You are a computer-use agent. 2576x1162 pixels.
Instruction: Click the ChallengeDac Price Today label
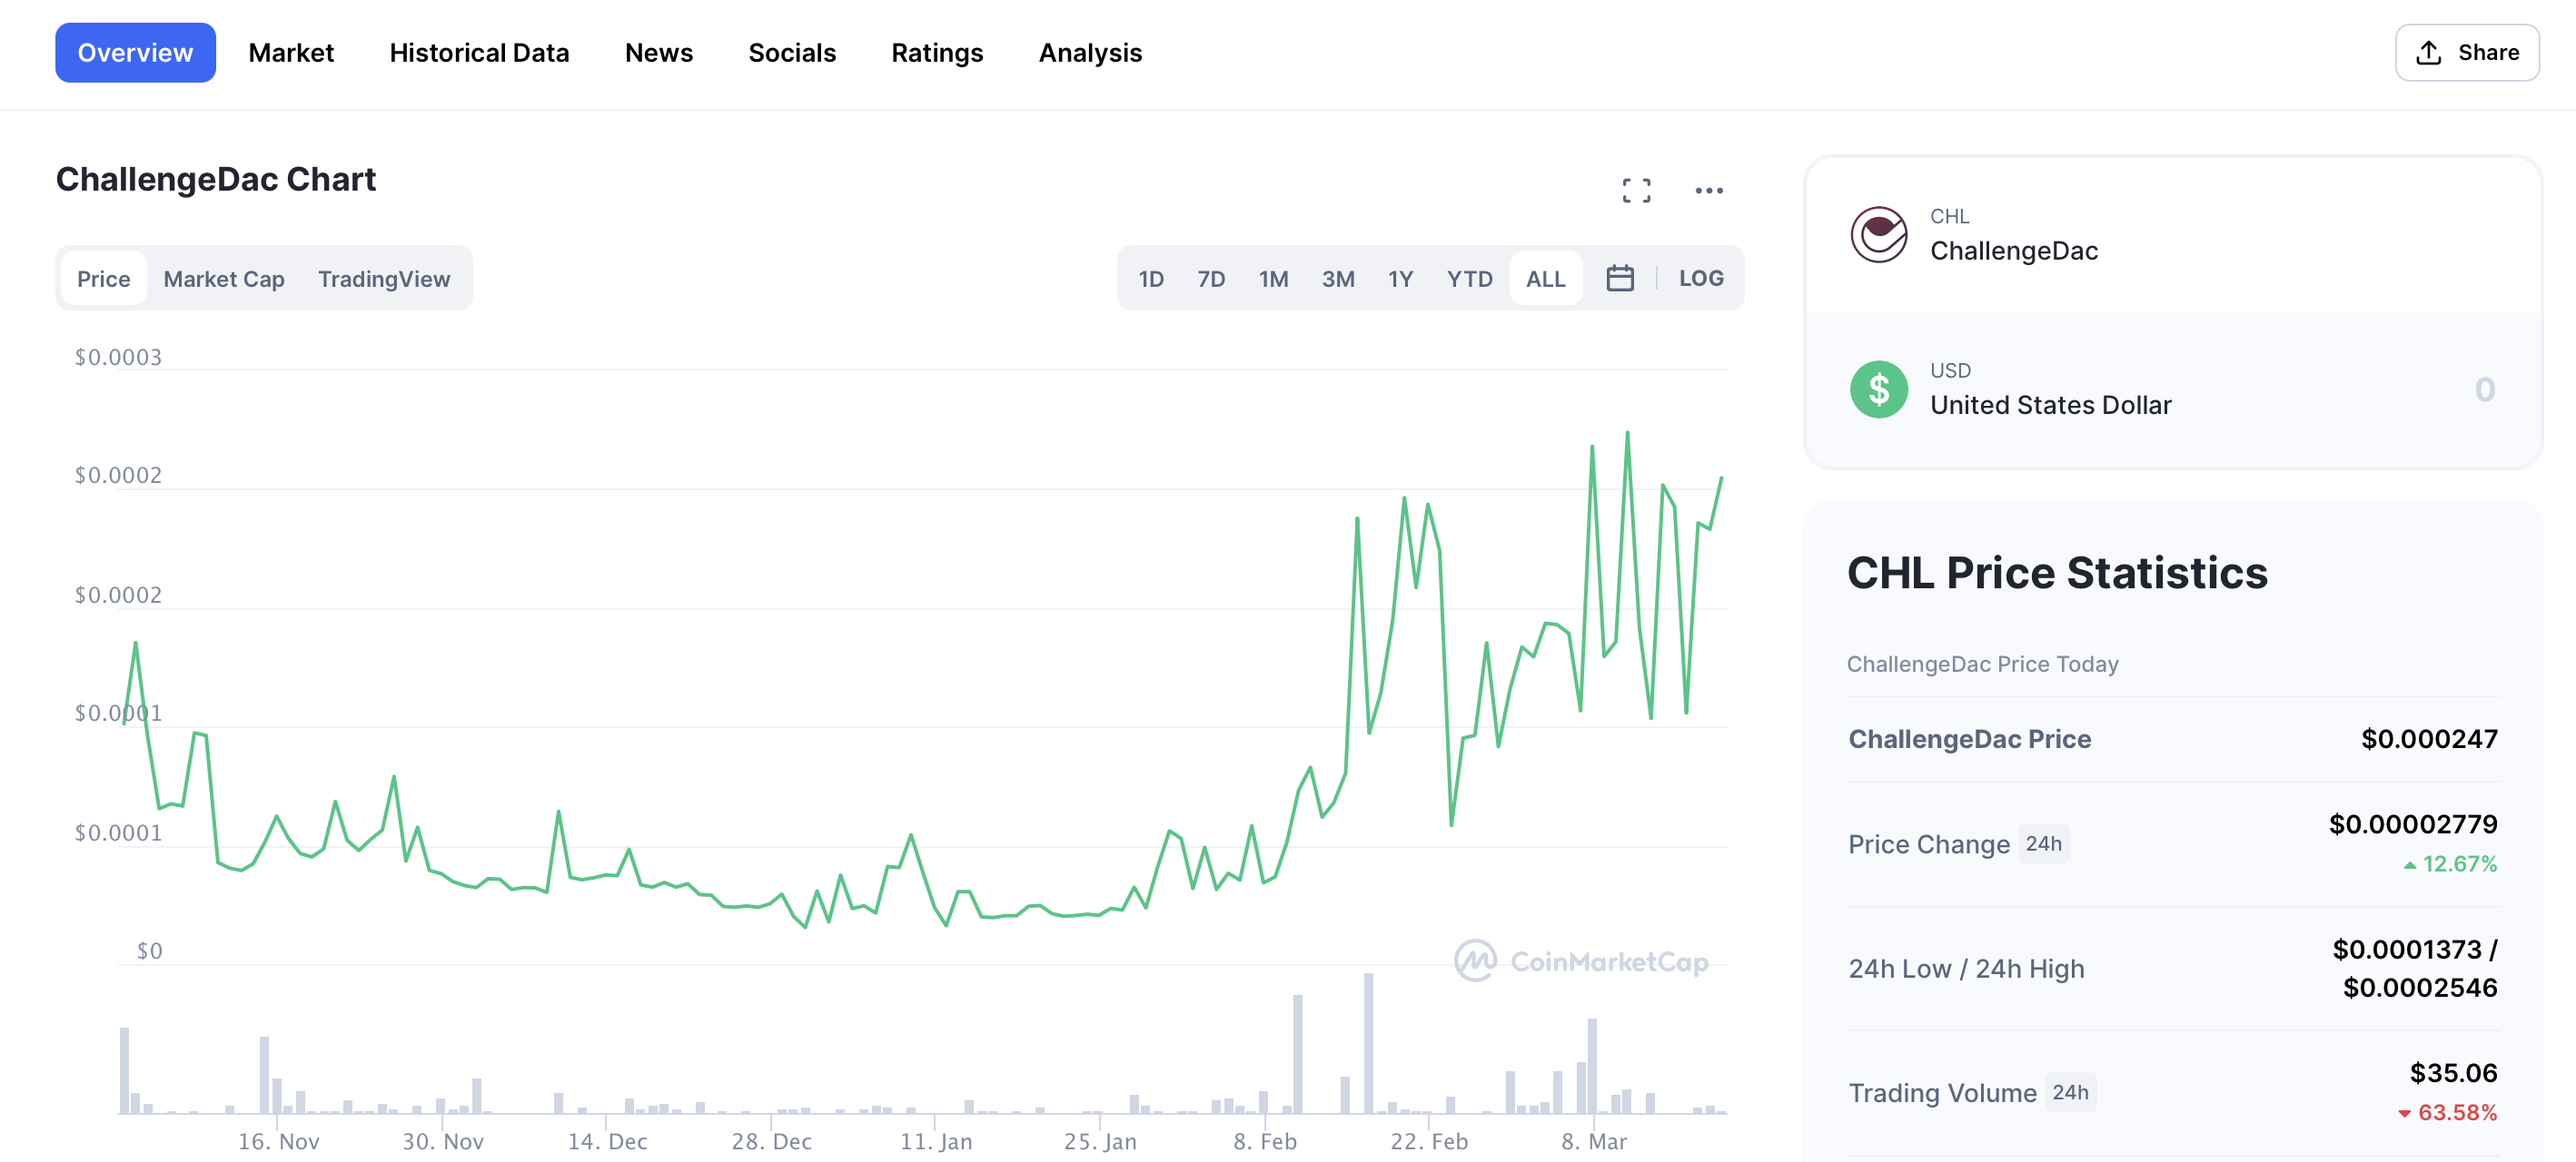tap(1982, 665)
